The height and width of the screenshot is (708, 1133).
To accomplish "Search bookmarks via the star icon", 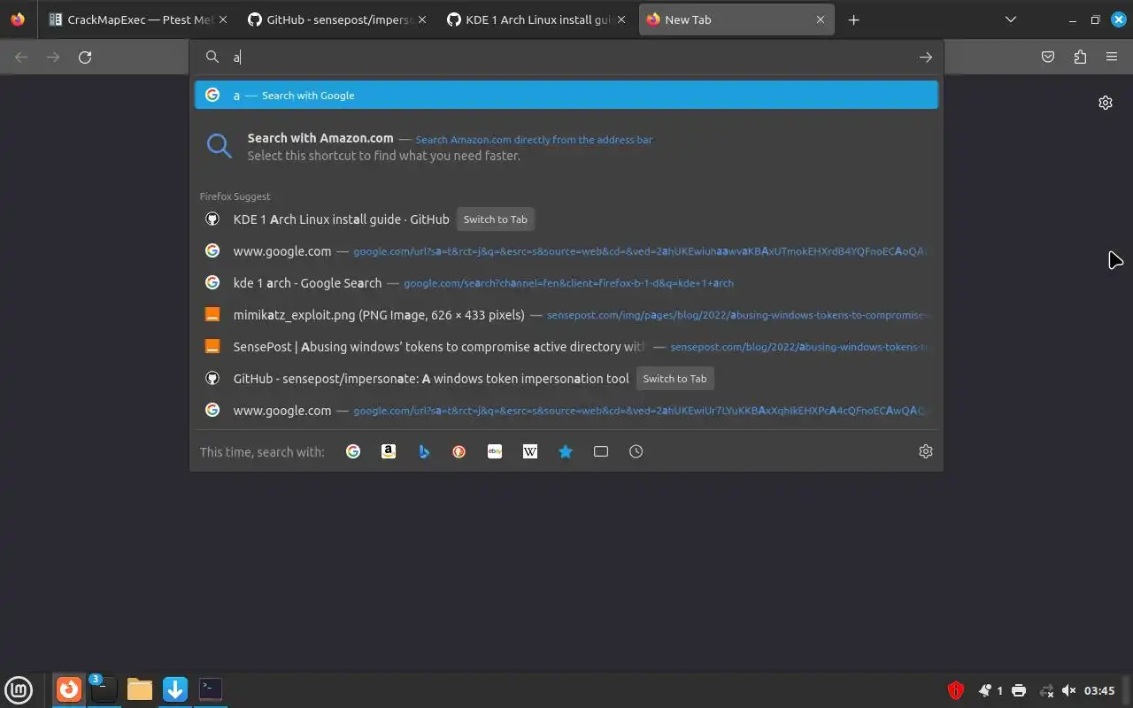I will 566,451.
